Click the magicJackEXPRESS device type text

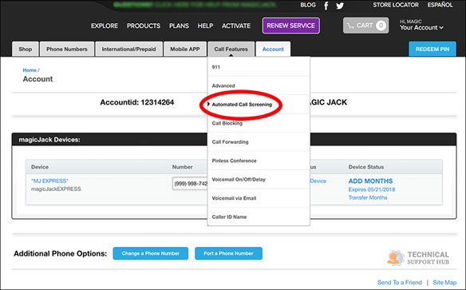click(x=56, y=189)
